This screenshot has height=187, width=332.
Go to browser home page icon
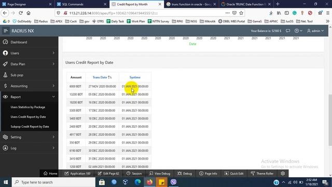(29, 13)
